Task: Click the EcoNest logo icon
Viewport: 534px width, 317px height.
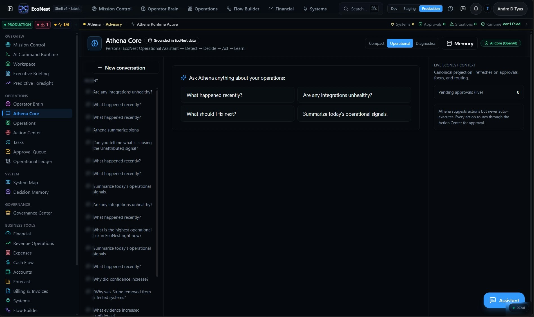Action: tap(23, 9)
